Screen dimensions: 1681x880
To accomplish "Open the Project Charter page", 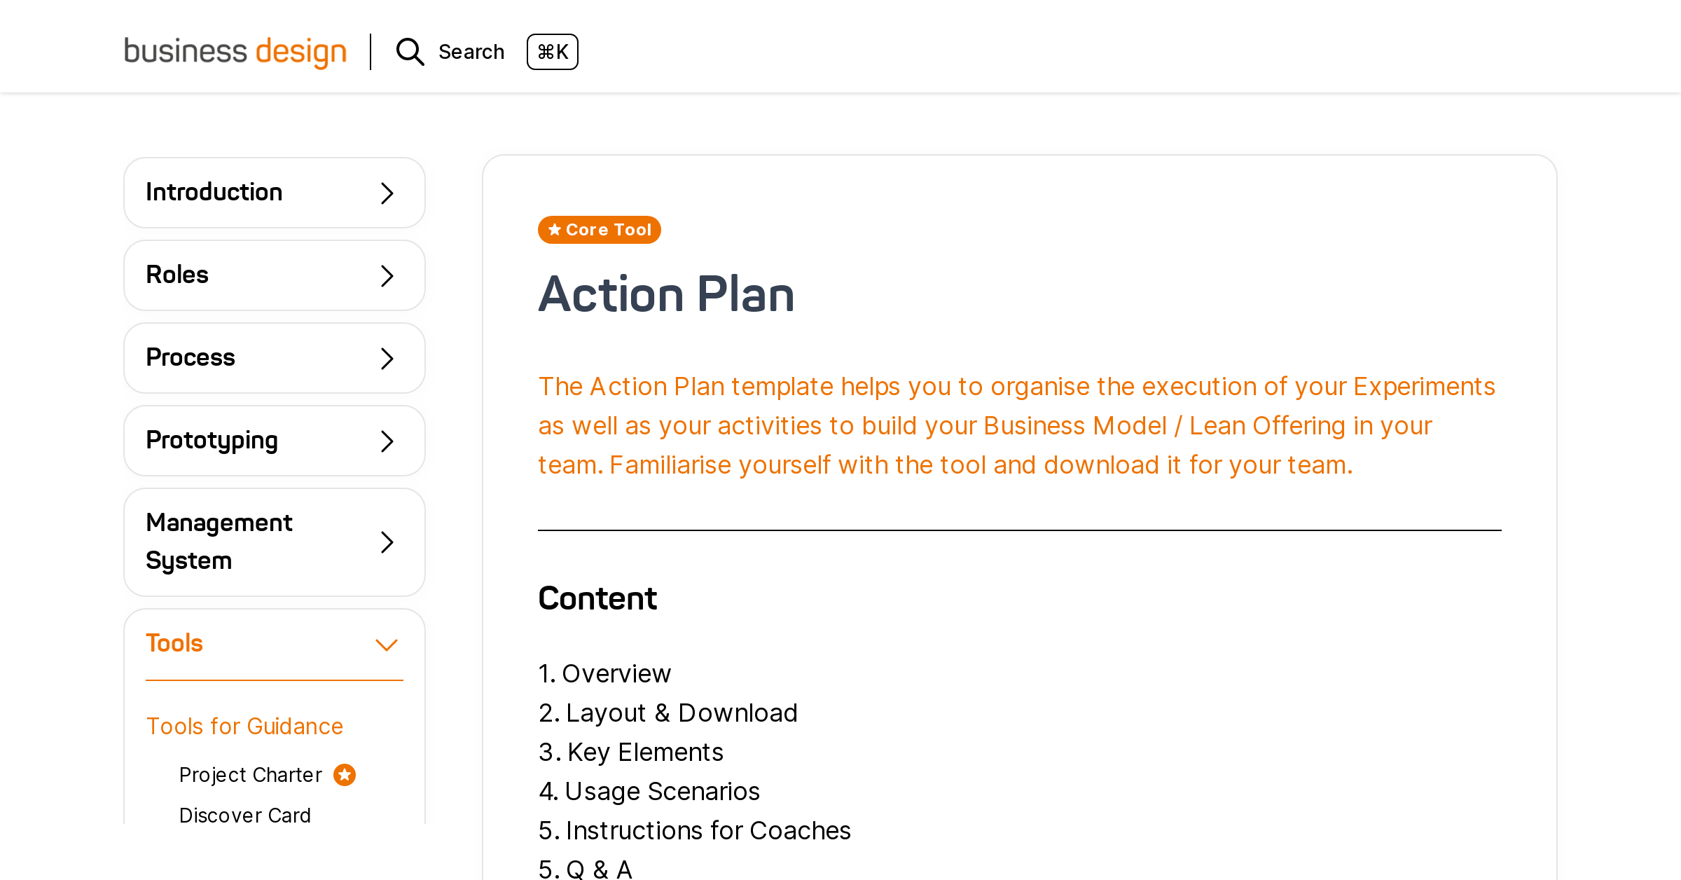I will tap(250, 774).
